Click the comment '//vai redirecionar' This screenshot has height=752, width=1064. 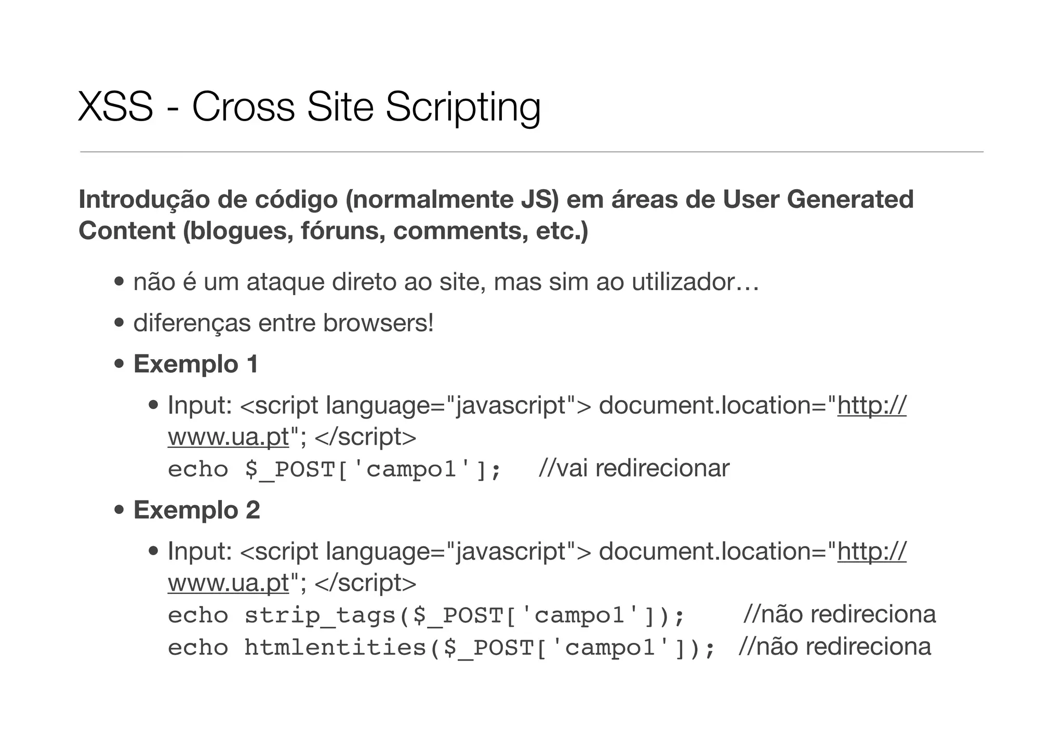(634, 468)
